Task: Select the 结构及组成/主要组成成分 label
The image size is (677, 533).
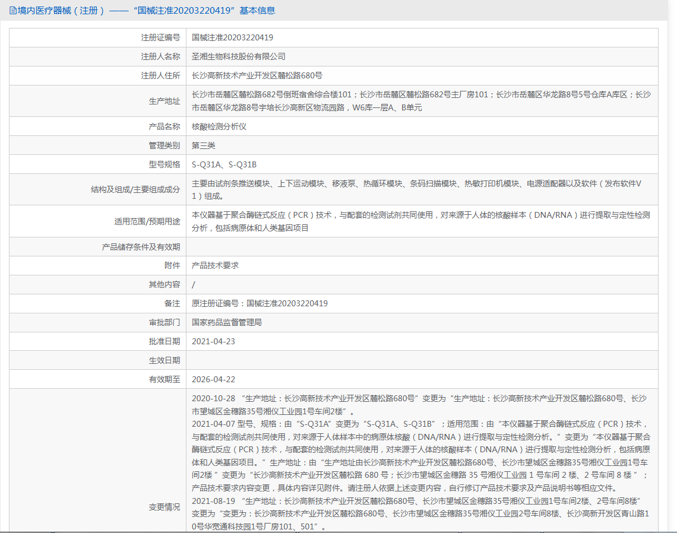Action: 135,189
